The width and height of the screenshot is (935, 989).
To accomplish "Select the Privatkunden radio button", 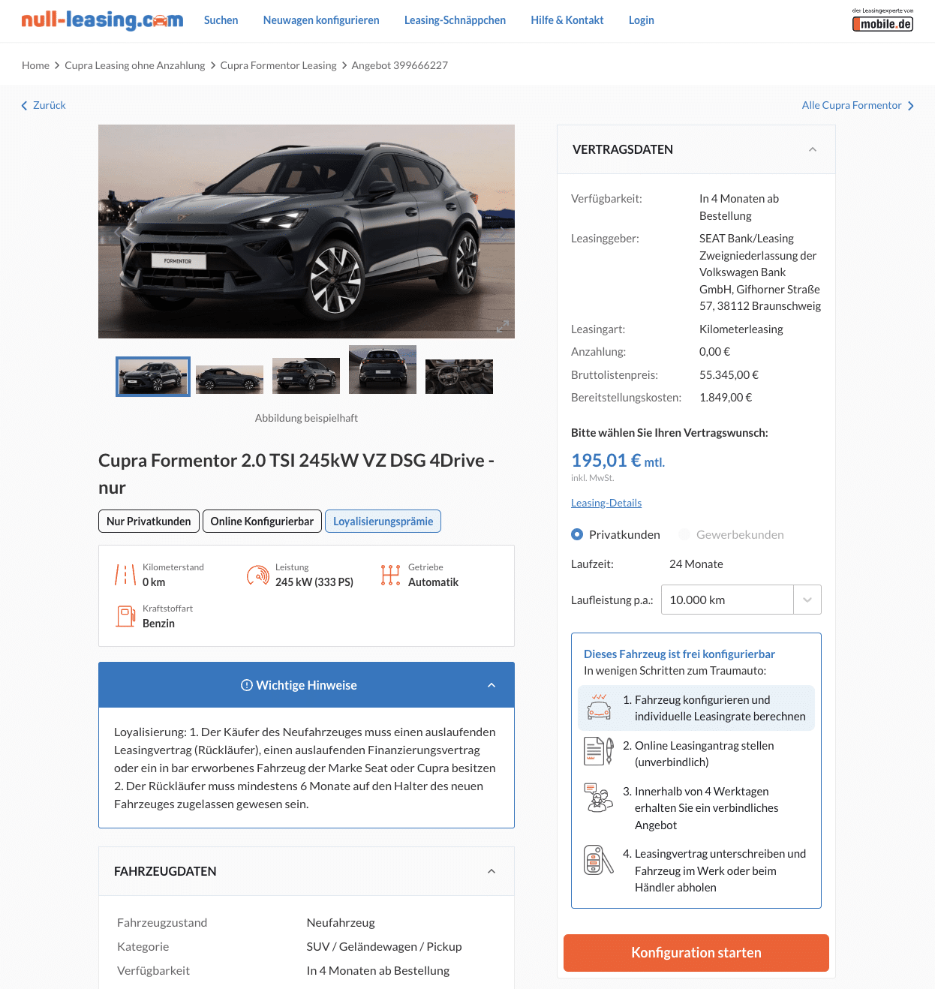I will pyautogui.click(x=577, y=534).
